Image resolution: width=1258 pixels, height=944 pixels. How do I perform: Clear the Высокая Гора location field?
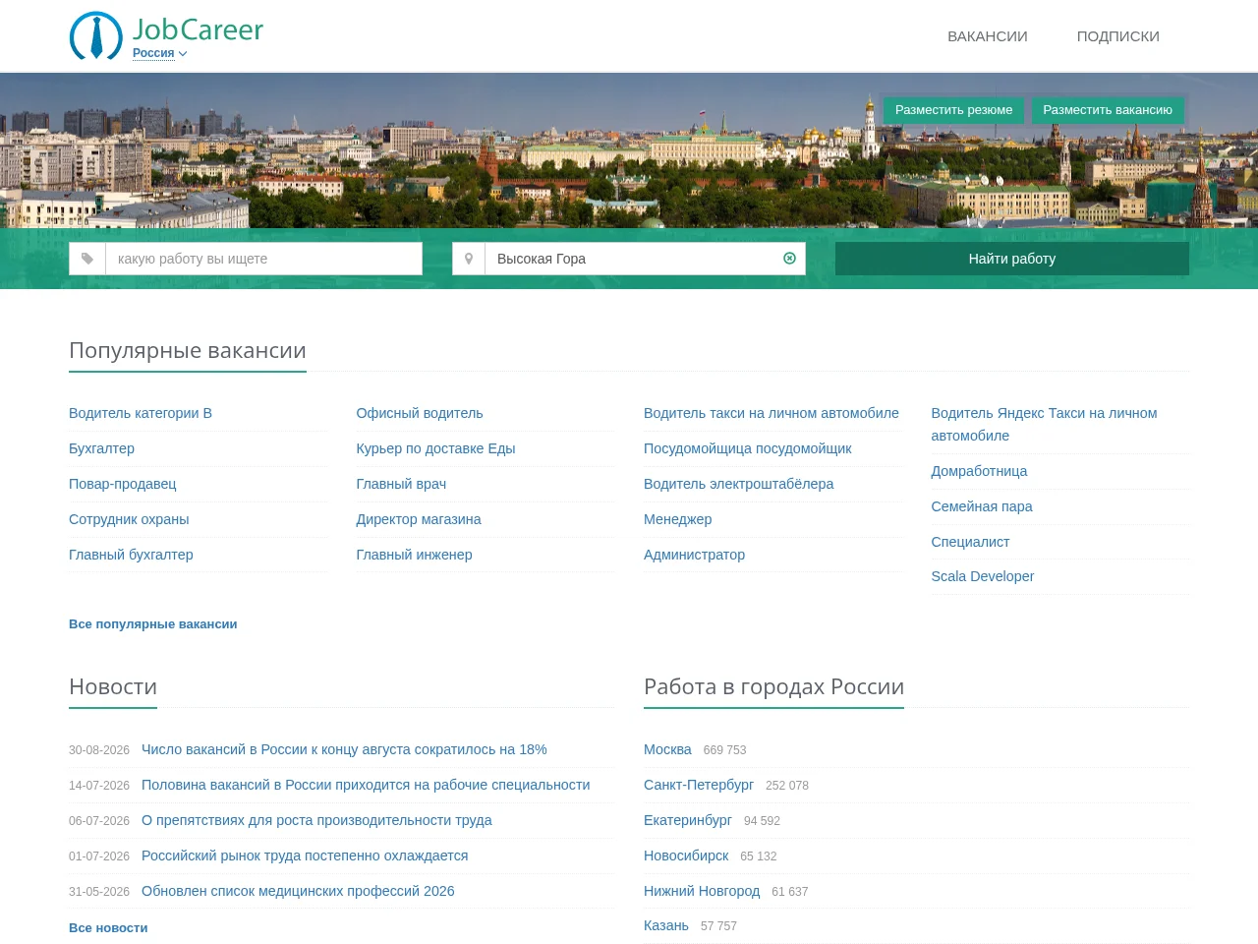pyautogui.click(x=789, y=259)
